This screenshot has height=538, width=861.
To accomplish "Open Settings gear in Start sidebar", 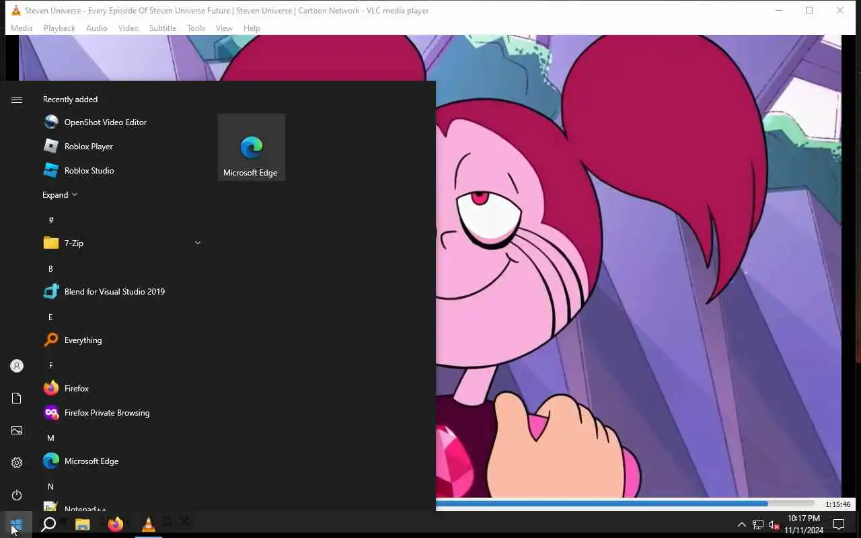I will pyautogui.click(x=17, y=463).
